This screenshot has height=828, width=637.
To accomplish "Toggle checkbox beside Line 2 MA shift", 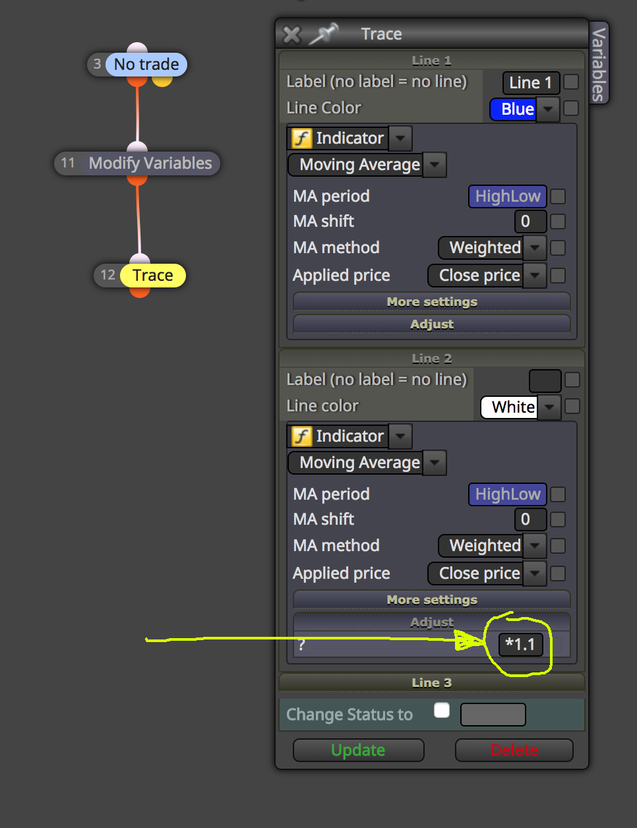I will point(558,519).
